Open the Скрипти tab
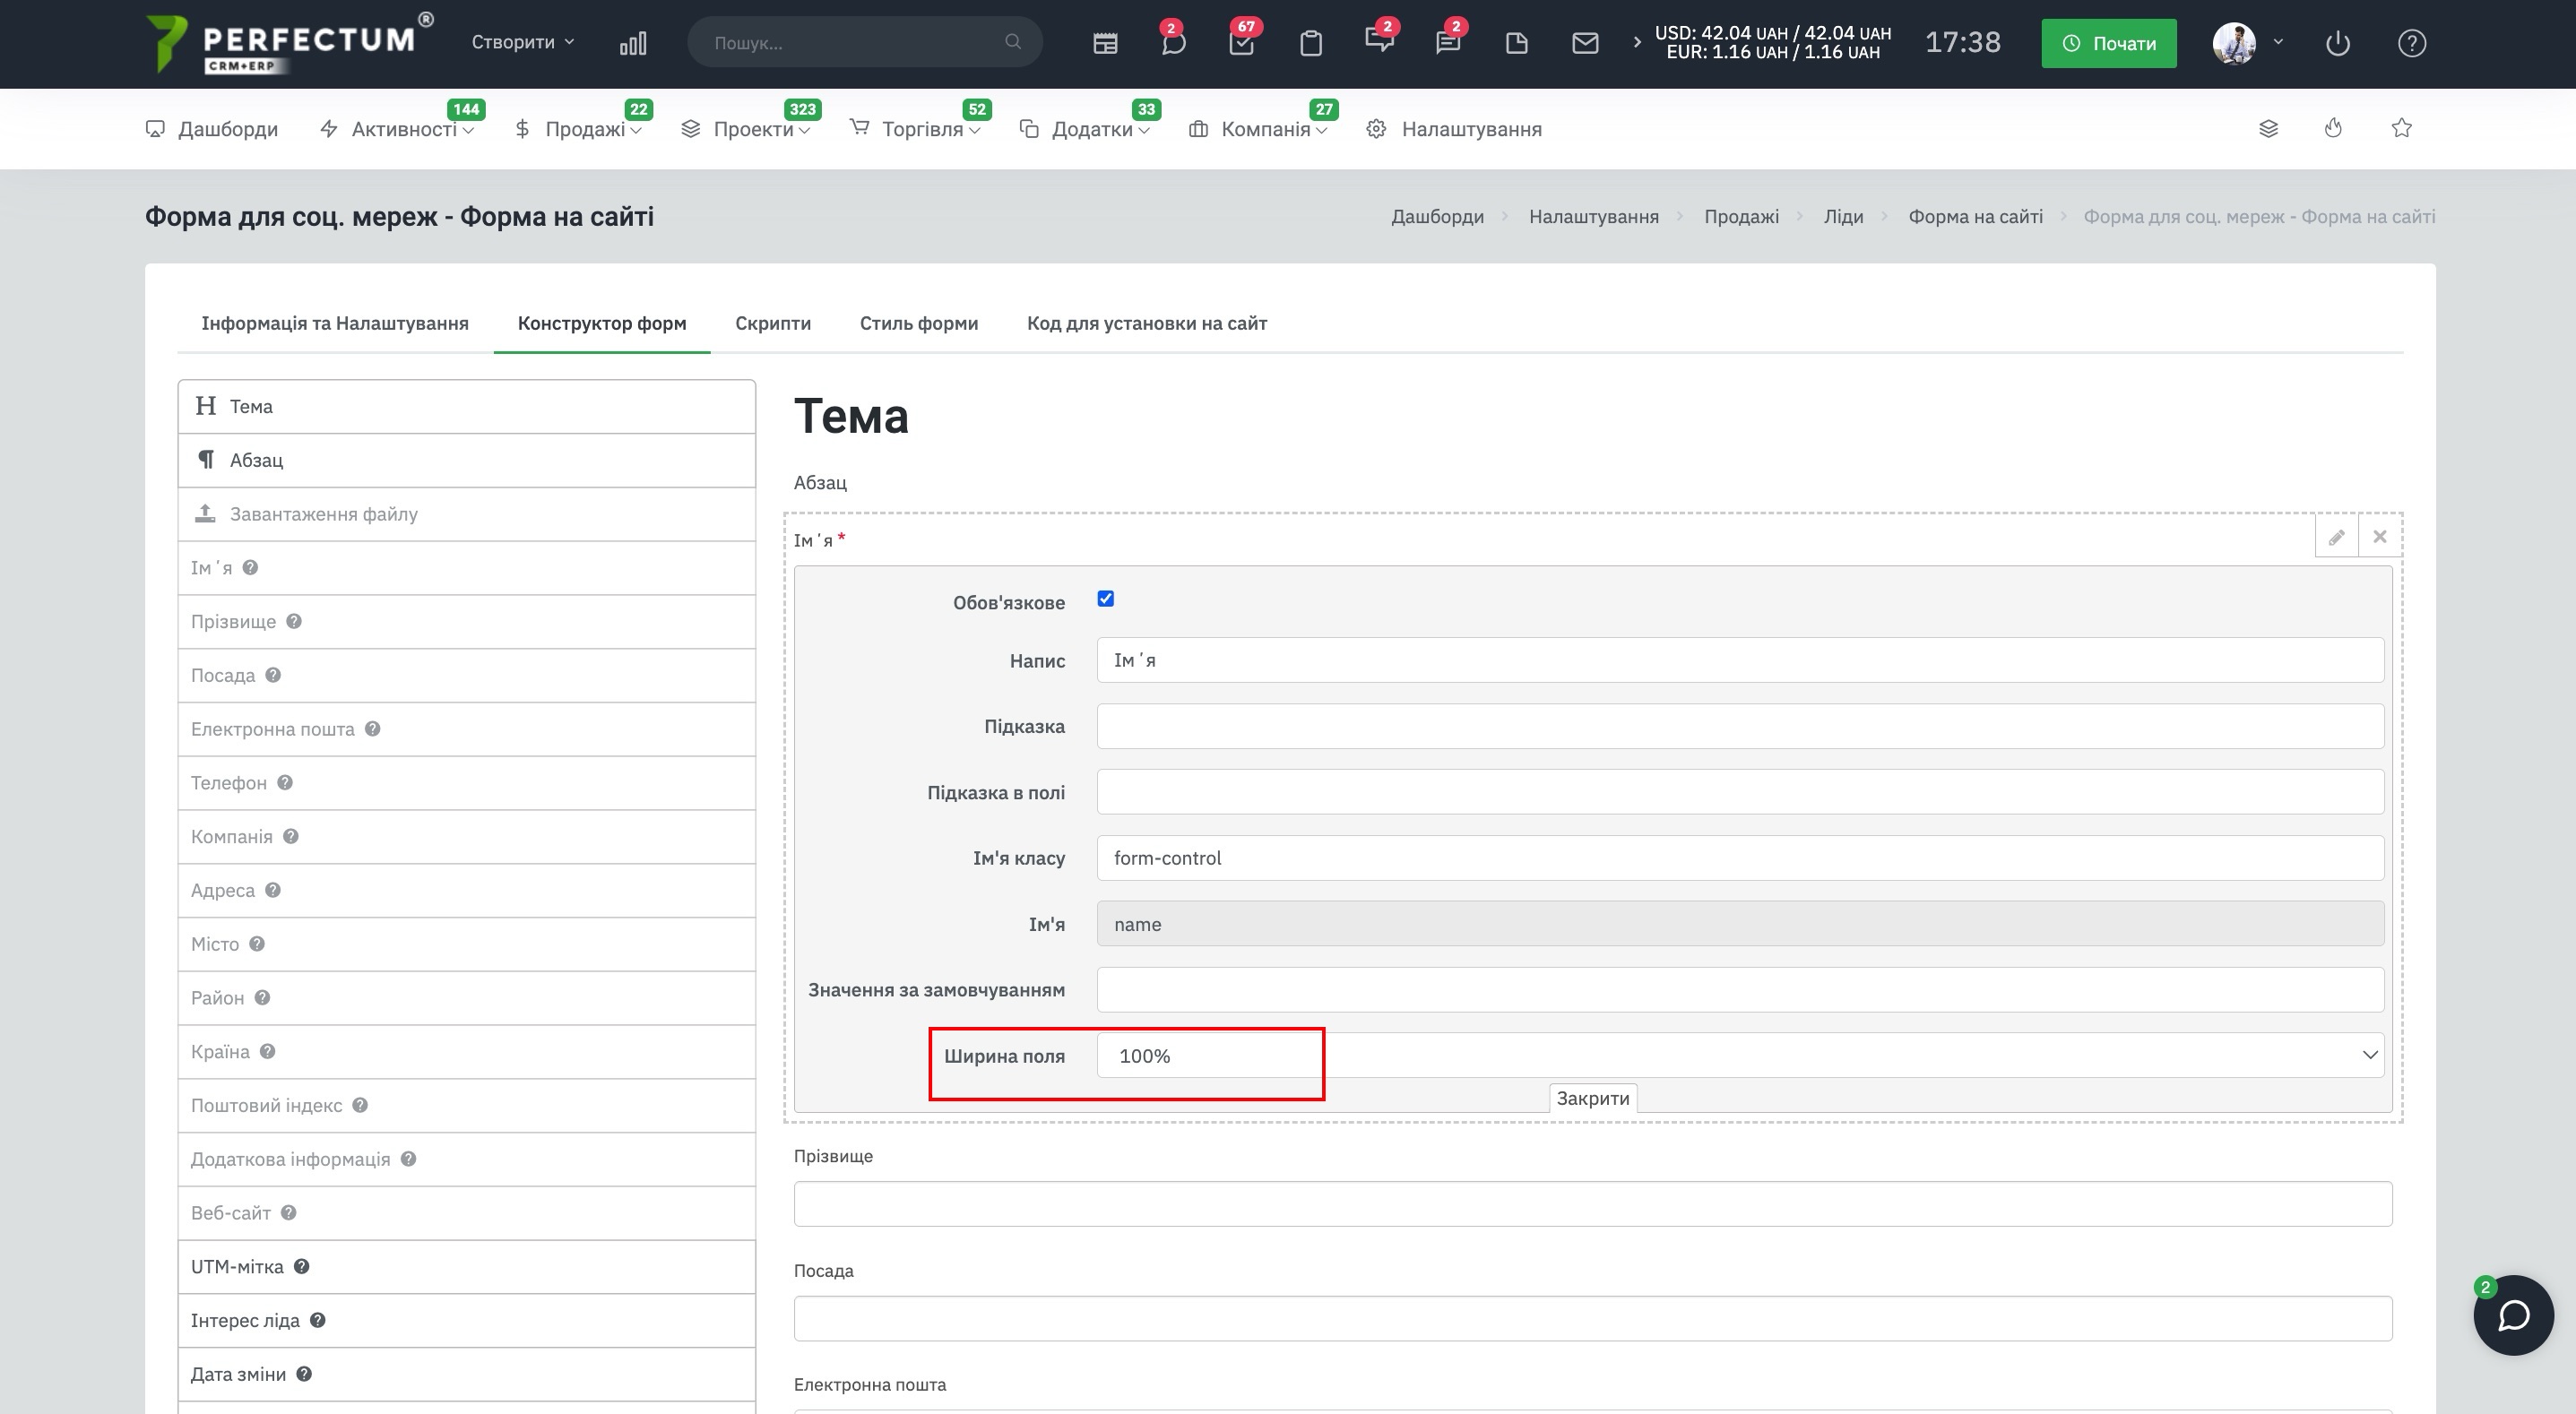The image size is (2576, 1414). click(x=772, y=323)
